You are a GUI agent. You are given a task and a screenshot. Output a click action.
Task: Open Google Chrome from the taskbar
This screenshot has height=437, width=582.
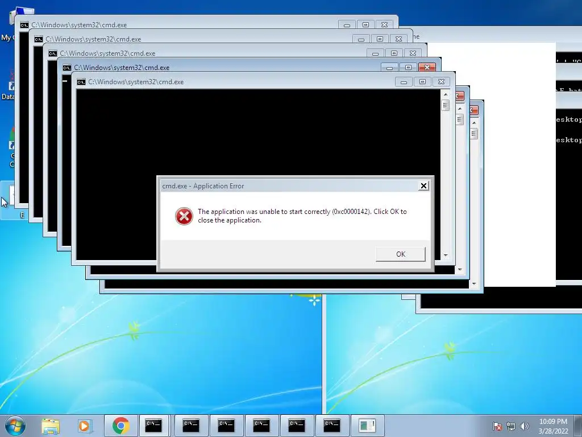pyautogui.click(x=121, y=426)
